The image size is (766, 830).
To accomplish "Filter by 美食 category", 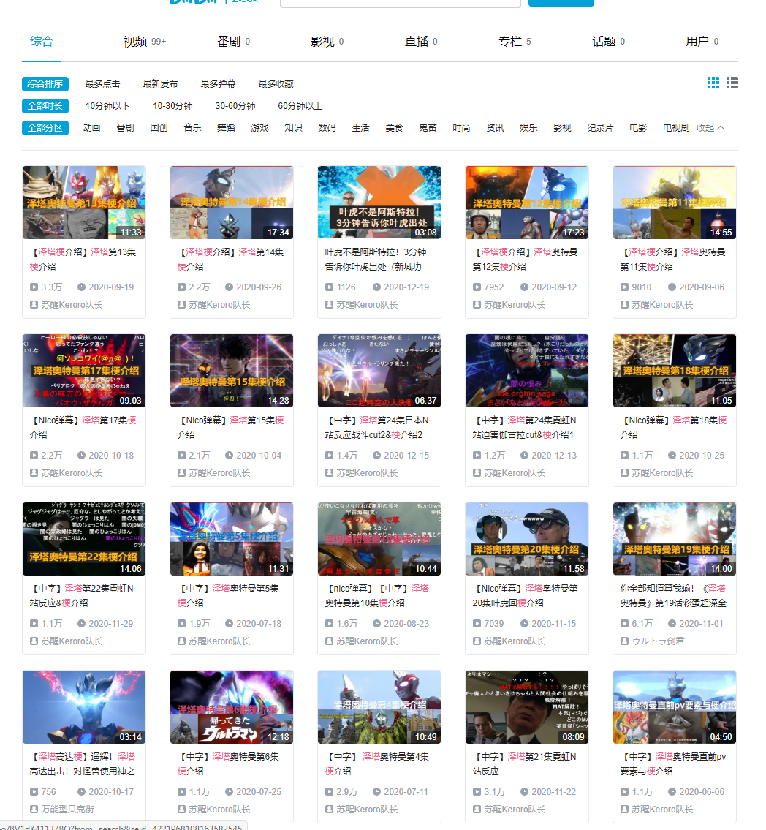I will pyautogui.click(x=394, y=127).
